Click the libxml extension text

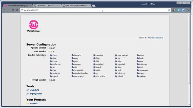tap(98, 67)
